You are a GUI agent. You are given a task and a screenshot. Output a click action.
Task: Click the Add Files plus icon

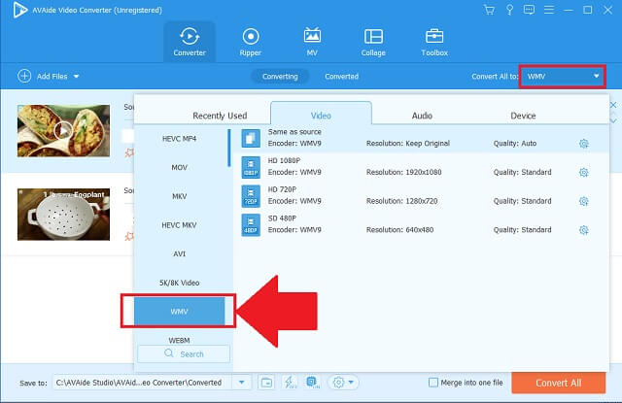click(x=24, y=76)
